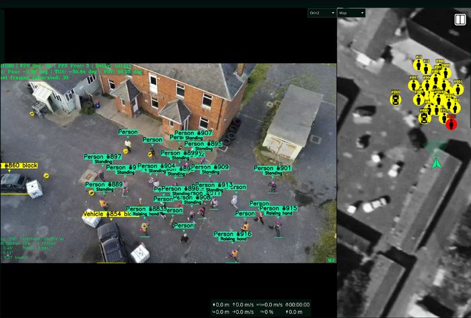Click the Person #916 Raising hand label
Screen dimensions: 471x318
(x=233, y=234)
